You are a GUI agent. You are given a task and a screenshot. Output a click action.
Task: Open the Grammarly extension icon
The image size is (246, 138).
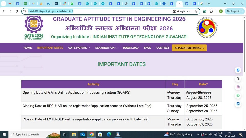tap(204, 11)
